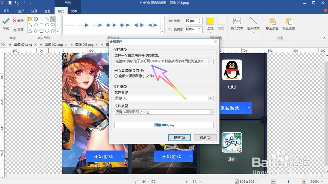Click the opacity 100% field
The image size is (328, 184).
[192, 29]
